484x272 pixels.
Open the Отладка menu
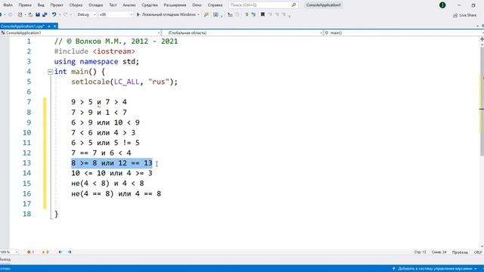pos(96,5)
